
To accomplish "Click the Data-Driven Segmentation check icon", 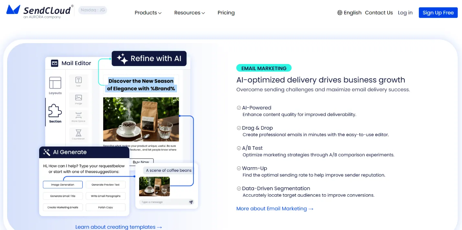I will (239, 189).
